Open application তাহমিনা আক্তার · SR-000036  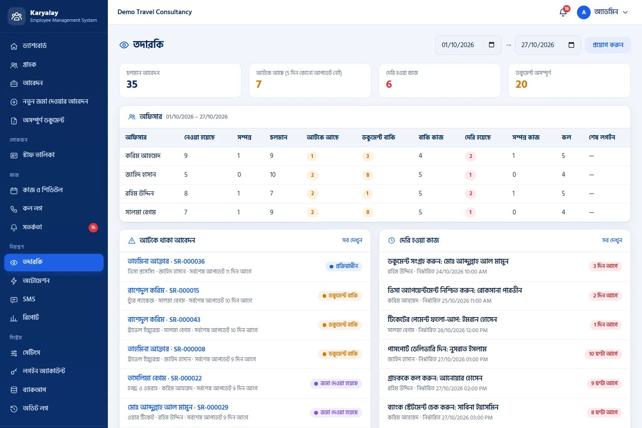pyautogui.click(x=166, y=262)
